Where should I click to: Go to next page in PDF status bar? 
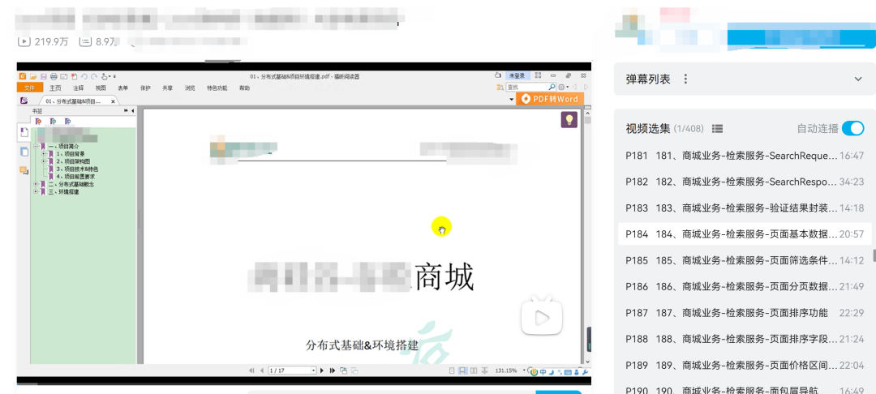coord(322,370)
